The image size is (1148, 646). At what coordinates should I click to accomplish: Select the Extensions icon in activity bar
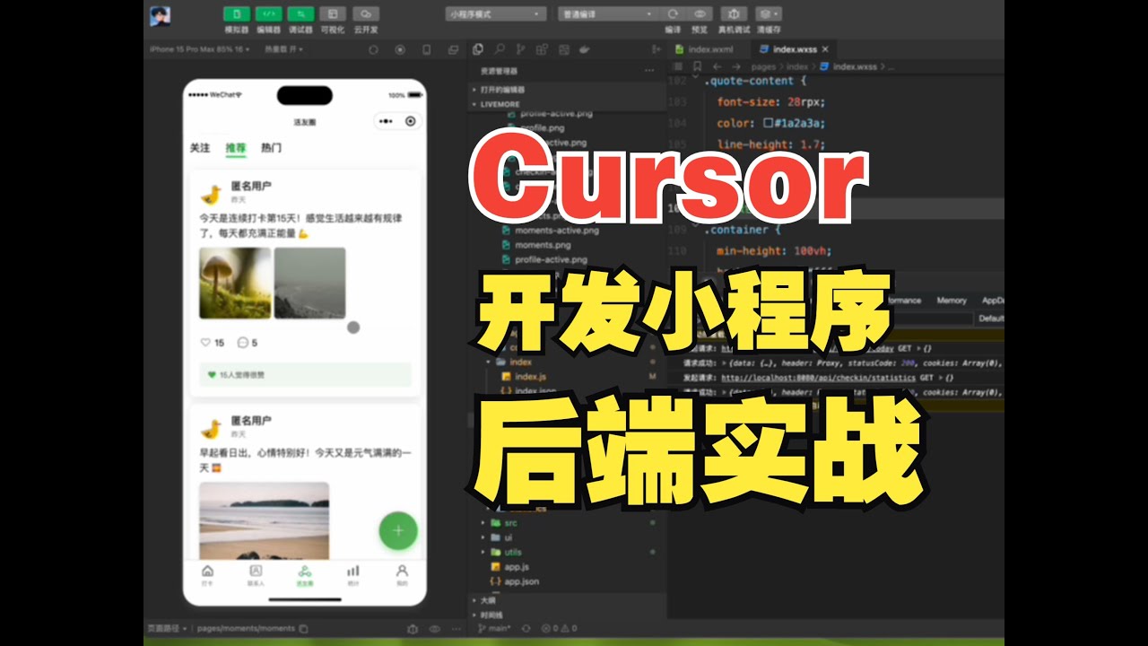(543, 49)
